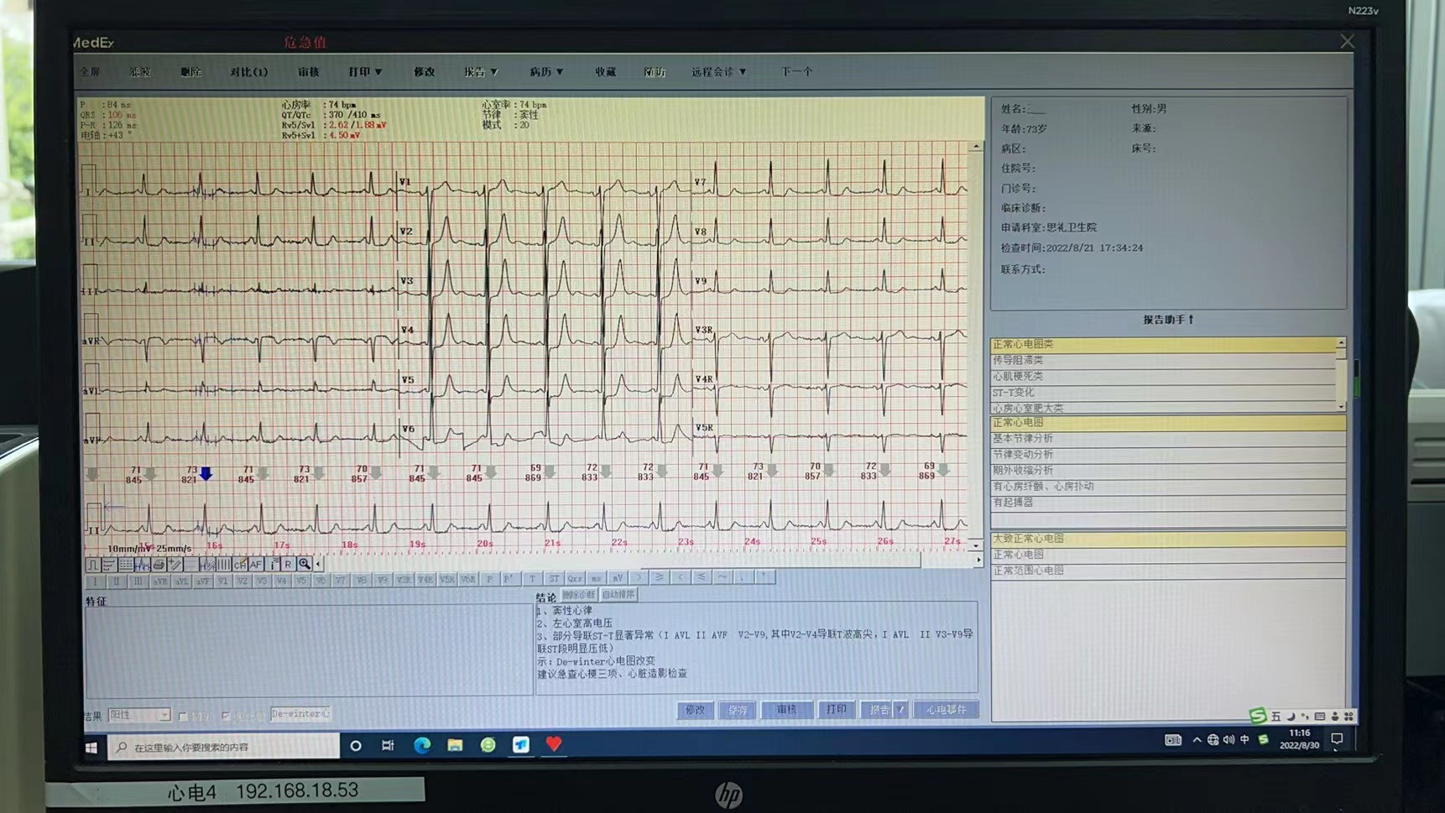The height and width of the screenshot is (813, 1445).
Task: Click the 心电事件 button
Action: (946, 710)
